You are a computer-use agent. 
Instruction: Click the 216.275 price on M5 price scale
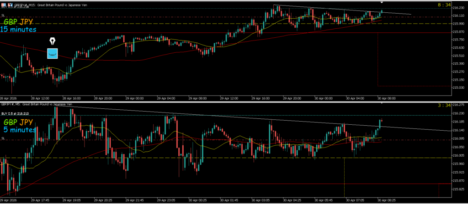(457, 105)
